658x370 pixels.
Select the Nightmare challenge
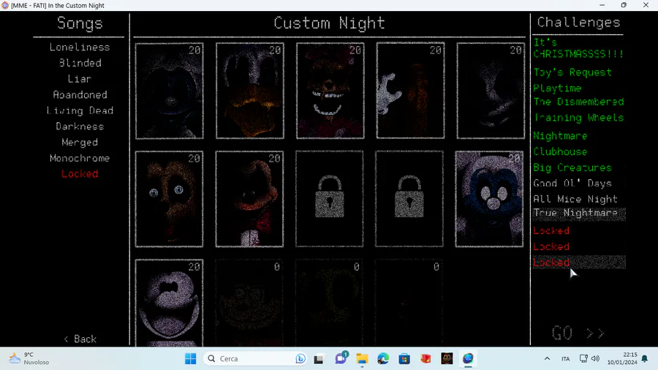[560, 136]
